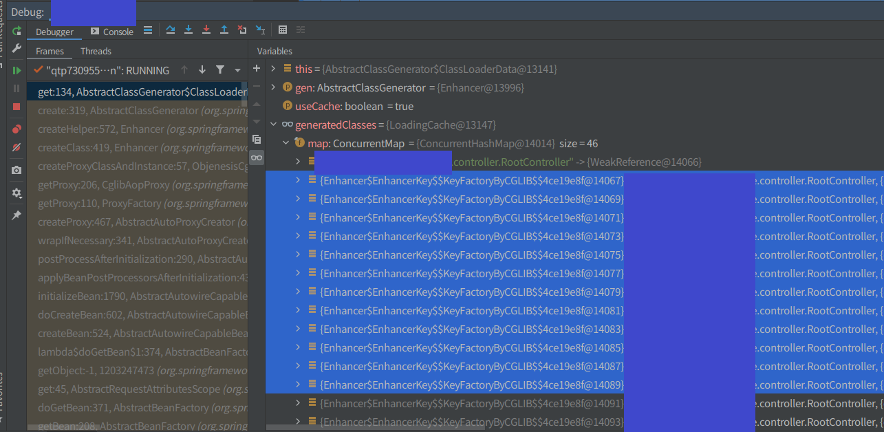Move watch down in Variables sidebar

click(x=257, y=122)
